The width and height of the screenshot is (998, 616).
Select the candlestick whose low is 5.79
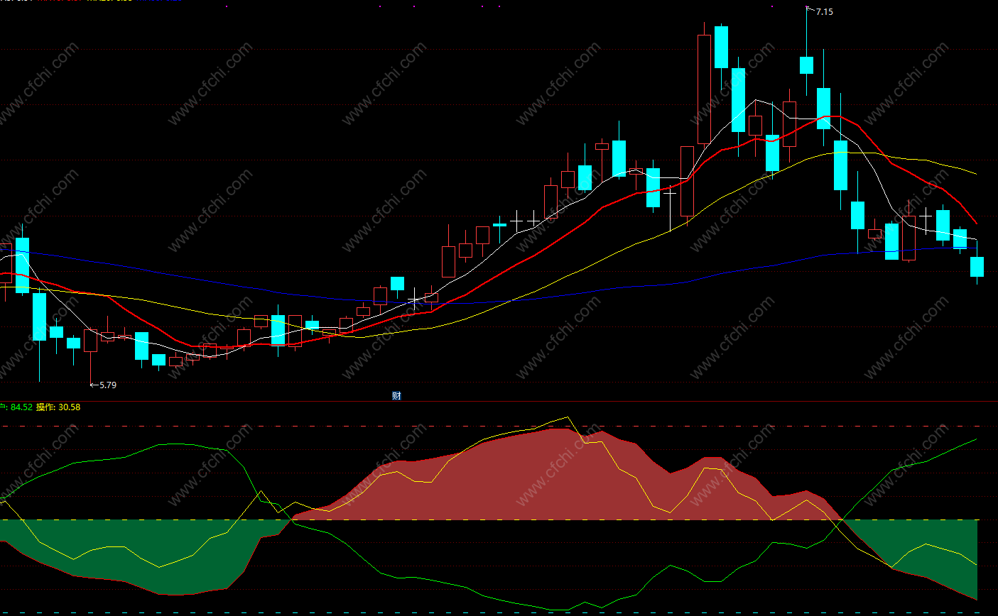point(90,341)
